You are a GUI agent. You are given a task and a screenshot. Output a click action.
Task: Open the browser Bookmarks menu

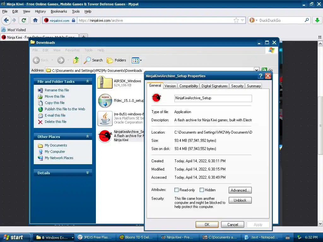[59, 11]
